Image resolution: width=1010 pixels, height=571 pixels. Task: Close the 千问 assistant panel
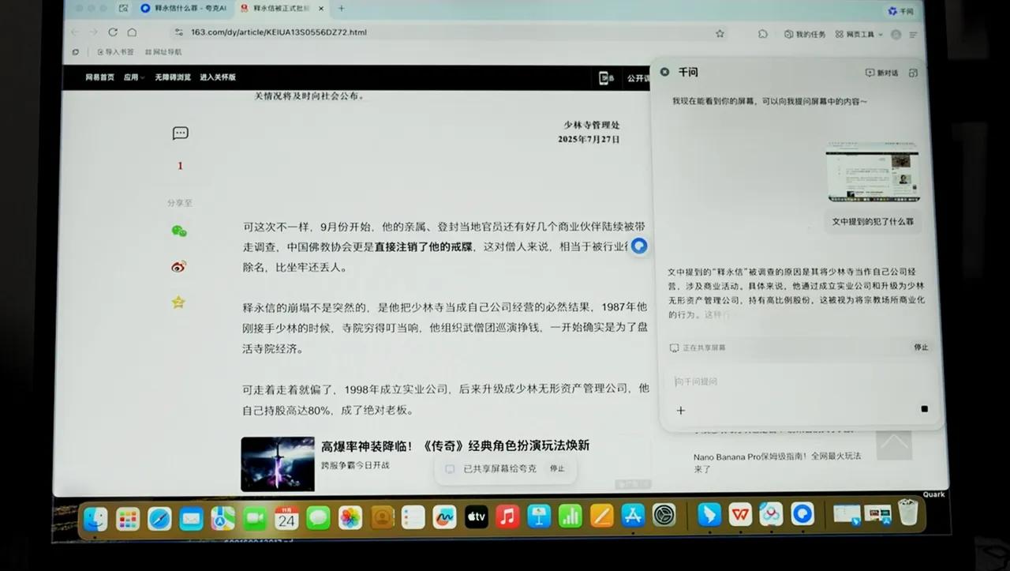pos(664,72)
